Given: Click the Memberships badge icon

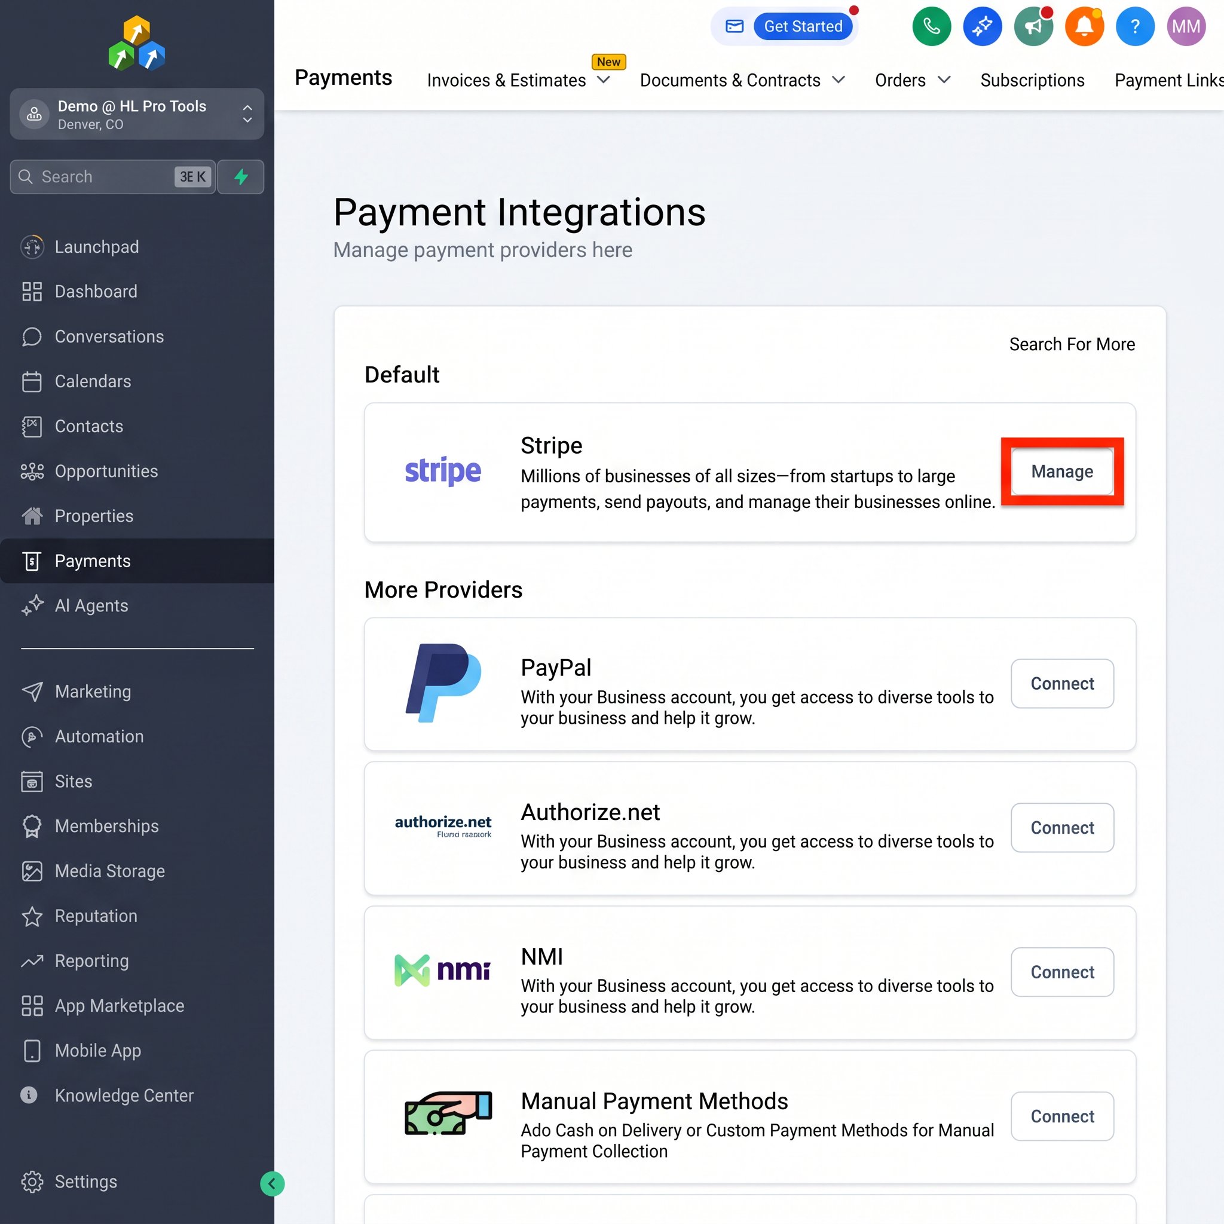Looking at the screenshot, I should click(x=32, y=826).
